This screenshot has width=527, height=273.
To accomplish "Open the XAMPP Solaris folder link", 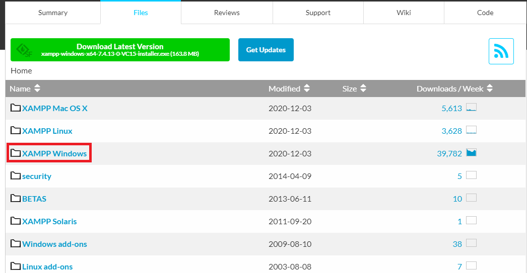I will pos(49,221).
